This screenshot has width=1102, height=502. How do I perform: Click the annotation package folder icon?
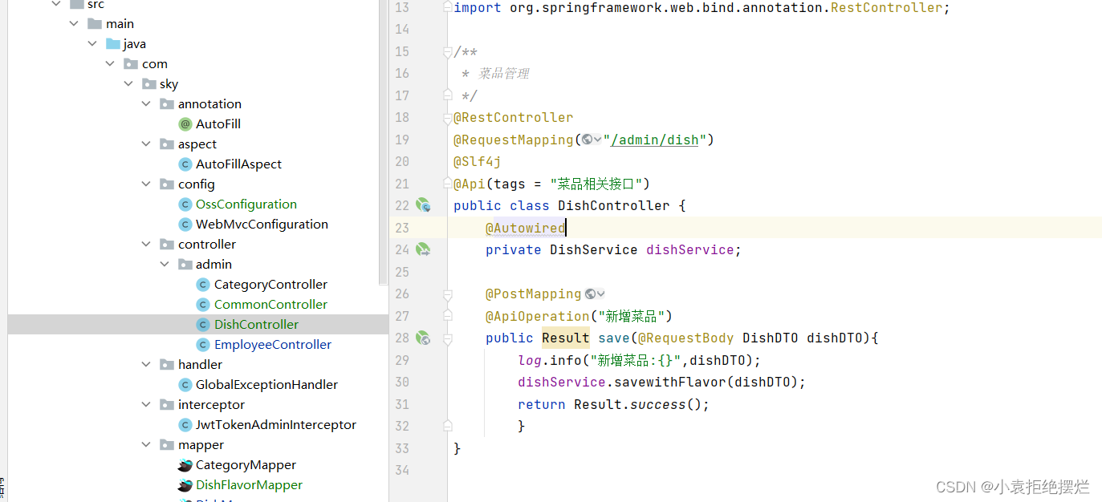(167, 104)
